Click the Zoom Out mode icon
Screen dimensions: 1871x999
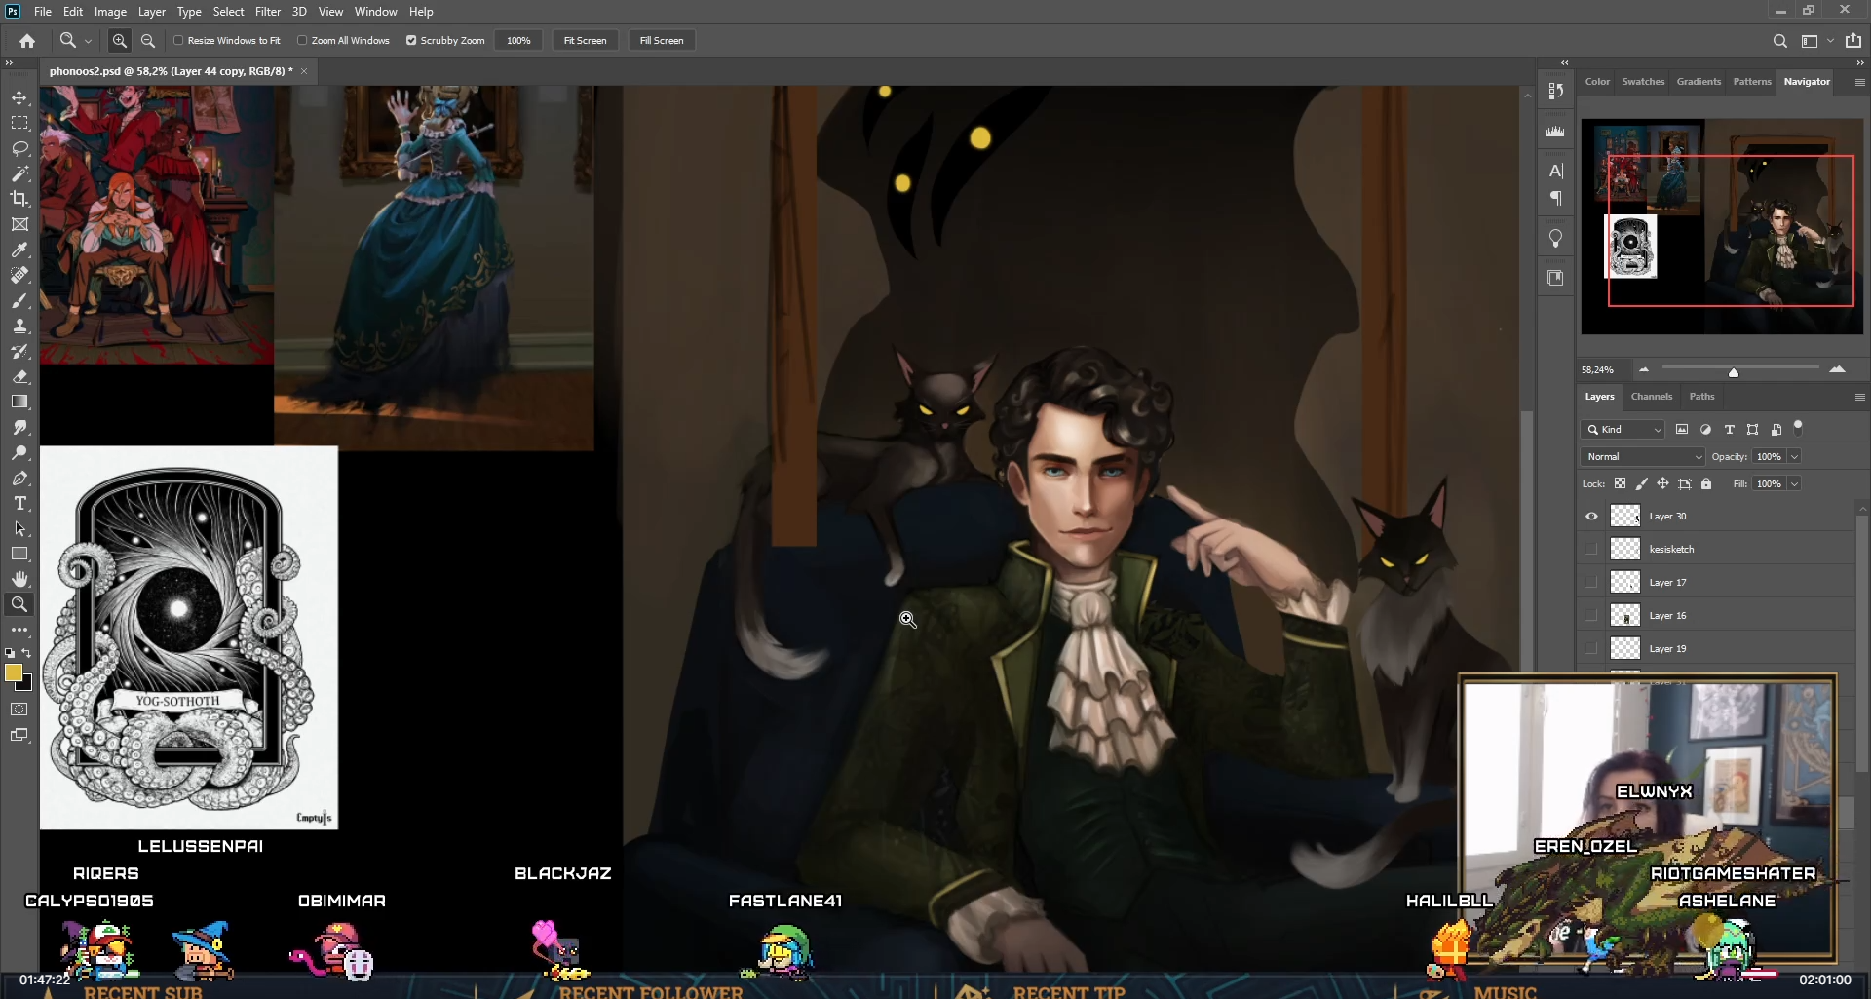pos(148,40)
